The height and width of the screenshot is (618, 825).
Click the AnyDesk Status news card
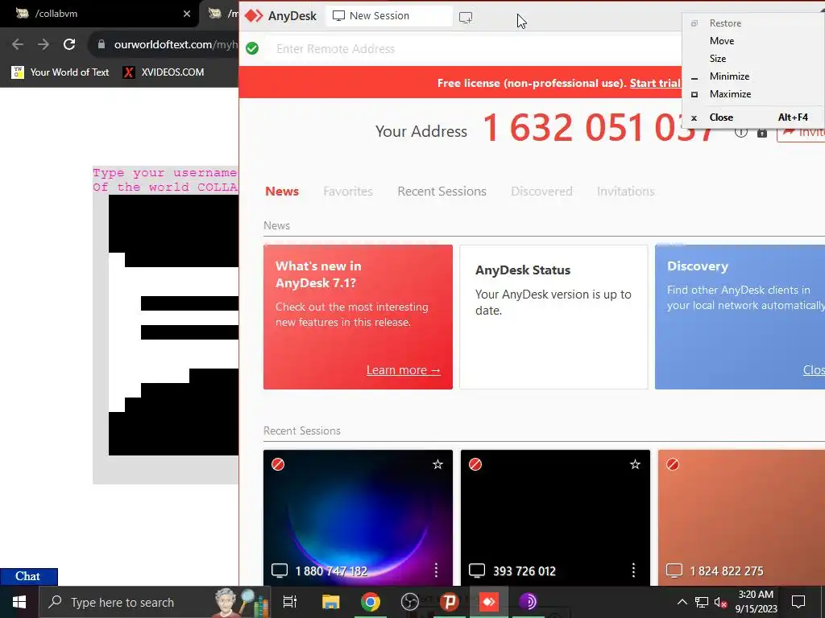pyautogui.click(x=553, y=317)
